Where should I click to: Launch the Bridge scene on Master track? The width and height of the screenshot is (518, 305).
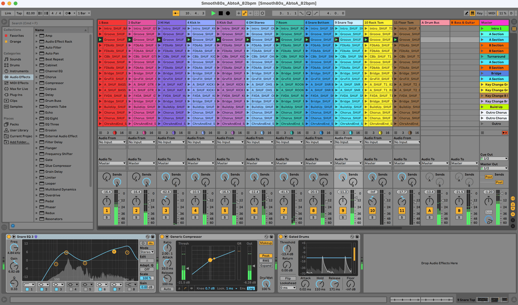[482, 73]
